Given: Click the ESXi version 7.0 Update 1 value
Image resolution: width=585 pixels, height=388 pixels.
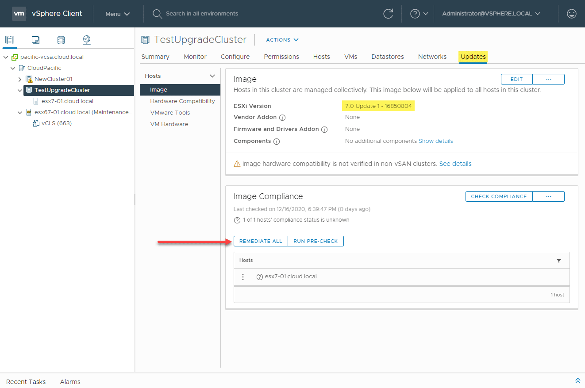Looking at the screenshot, I should [x=378, y=106].
